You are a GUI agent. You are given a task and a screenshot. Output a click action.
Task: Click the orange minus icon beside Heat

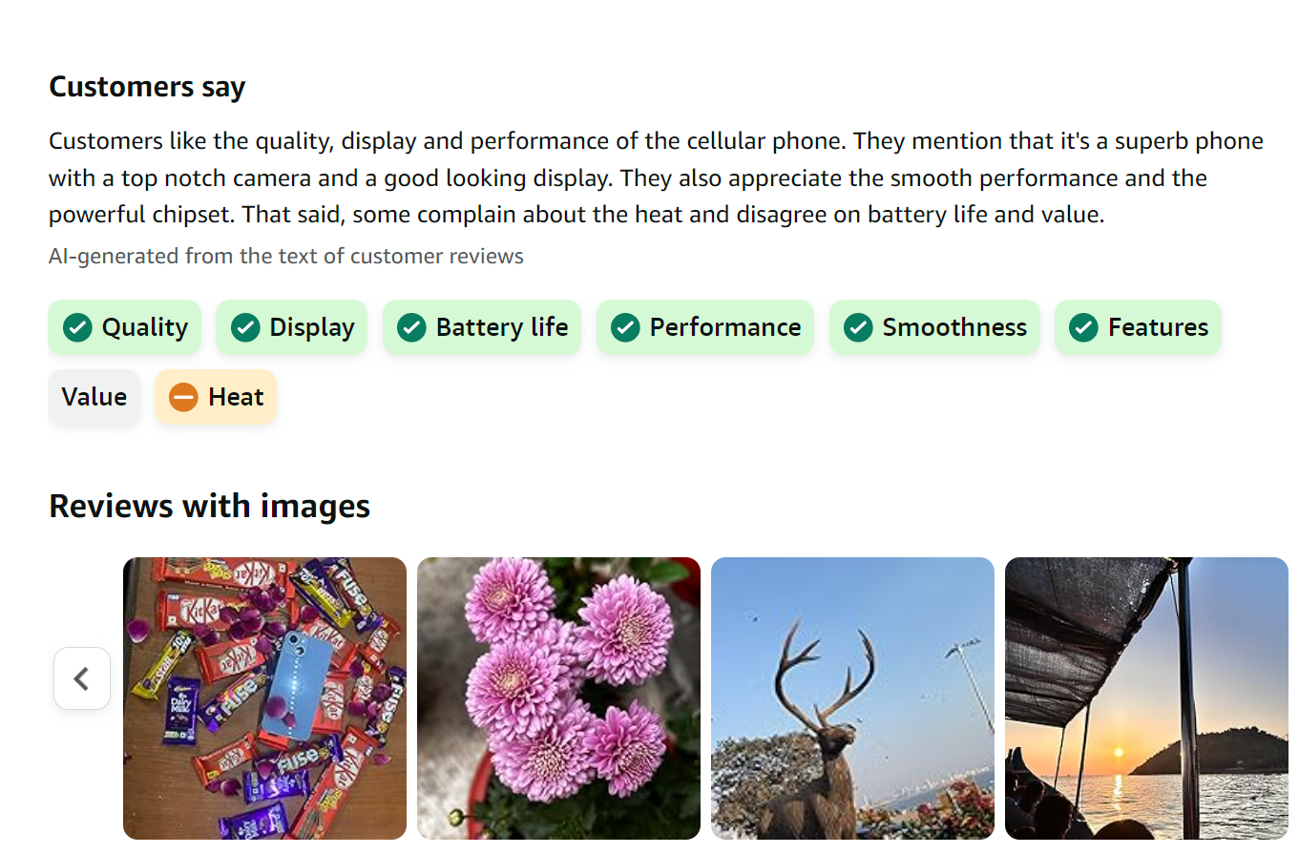pos(183,397)
